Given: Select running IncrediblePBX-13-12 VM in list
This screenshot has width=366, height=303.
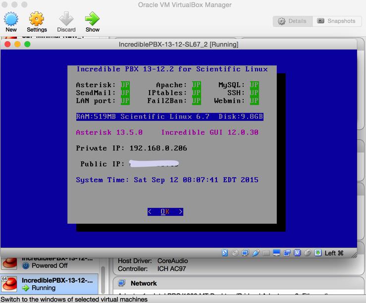Looking at the screenshot, I should 49,284.
